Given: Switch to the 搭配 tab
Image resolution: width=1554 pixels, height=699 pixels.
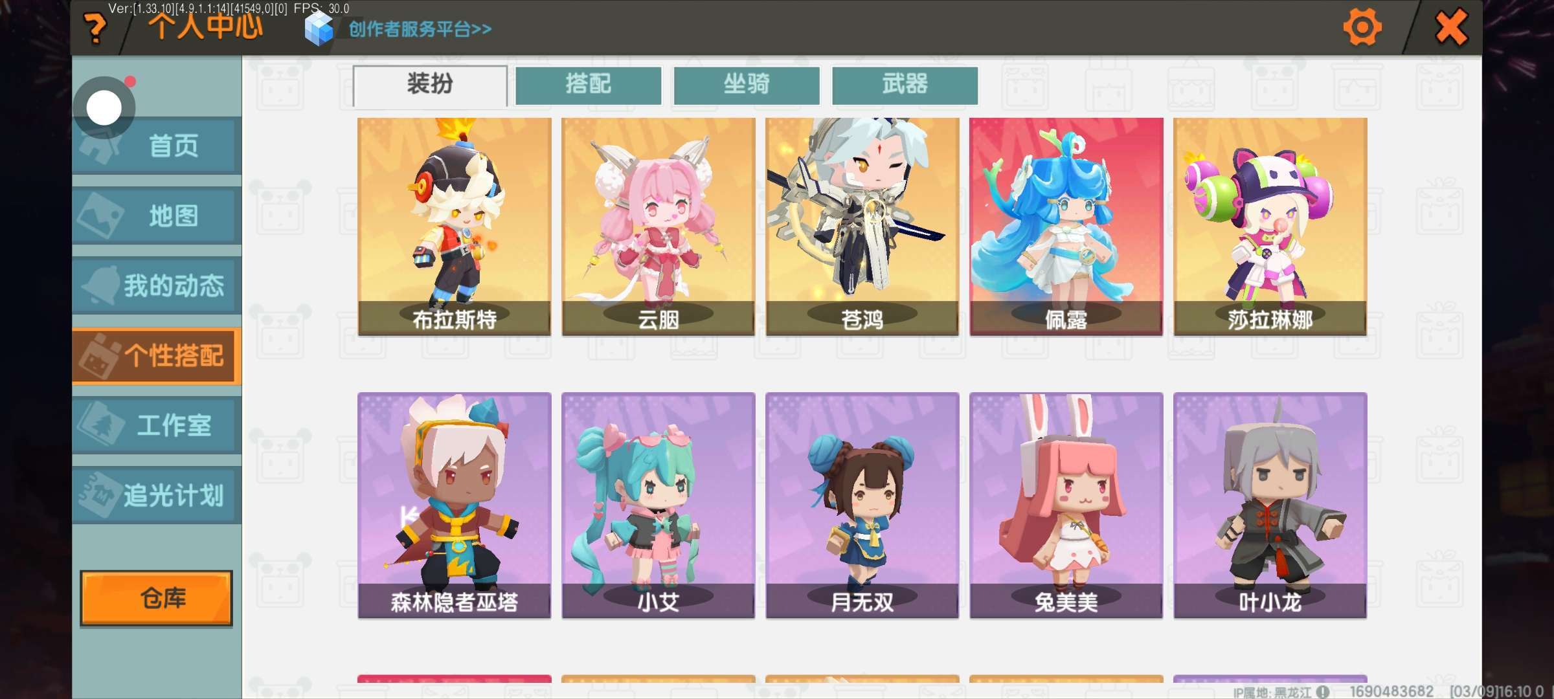Looking at the screenshot, I should [x=588, y=85].
